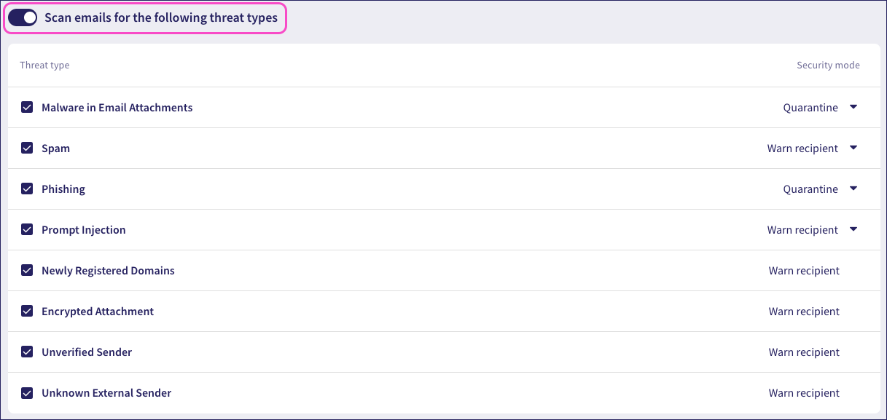Expand Prompt Injection security mode dropdown arrow
887x420 pixels.
coord(853,229)
